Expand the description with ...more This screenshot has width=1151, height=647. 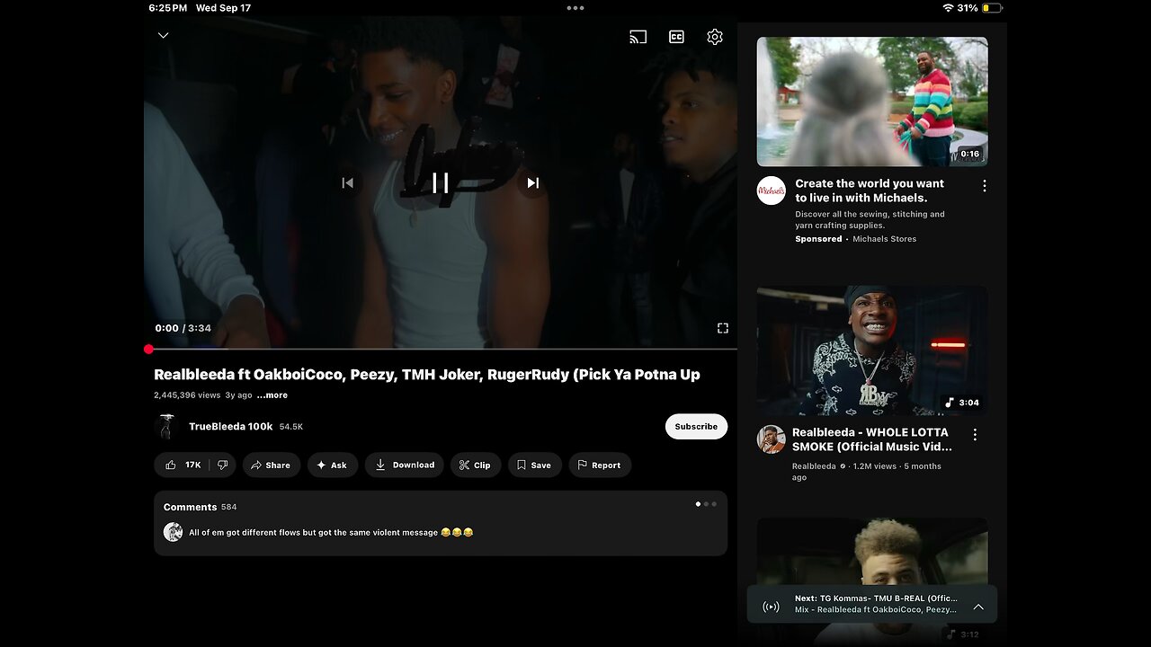click(x=272, y=395)
